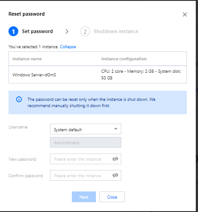
Task: Select the Shutdown instance step label
Action: click(x=116, y=31)
